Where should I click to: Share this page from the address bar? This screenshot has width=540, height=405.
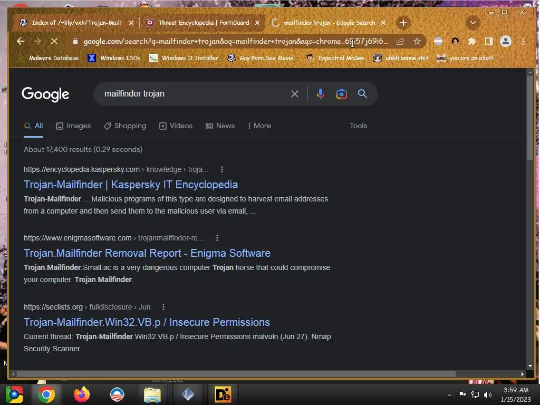[x=400, y=42]
